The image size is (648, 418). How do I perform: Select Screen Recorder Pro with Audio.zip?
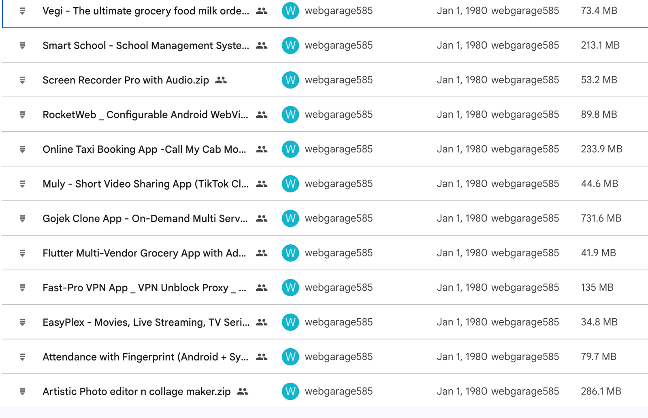coord(126,80)
